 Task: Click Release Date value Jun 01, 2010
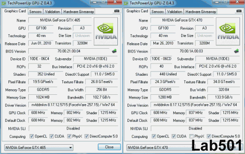[41, 43]
